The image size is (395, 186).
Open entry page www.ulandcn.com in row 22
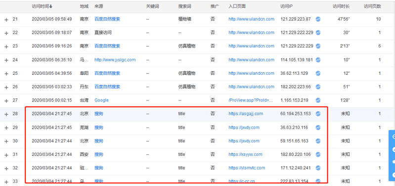[x=252, y=33]
